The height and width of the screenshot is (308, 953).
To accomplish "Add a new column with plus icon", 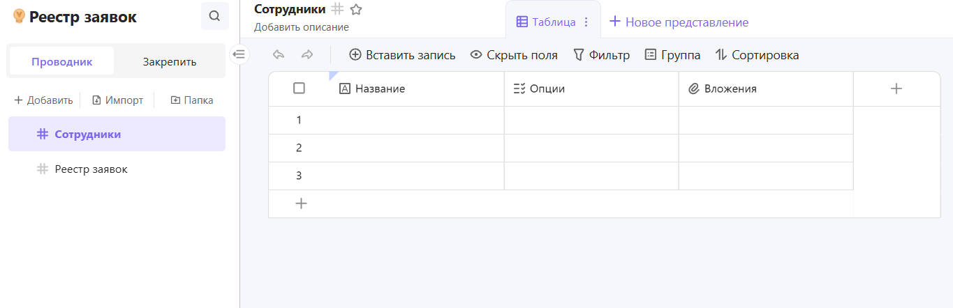I will [896, 88].
